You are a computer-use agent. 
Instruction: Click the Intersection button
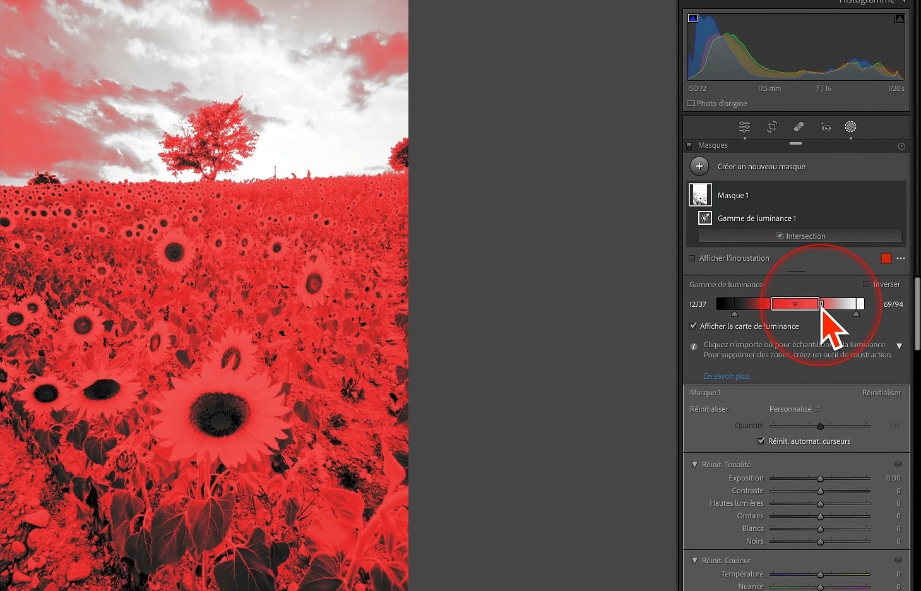pos(800,236)
